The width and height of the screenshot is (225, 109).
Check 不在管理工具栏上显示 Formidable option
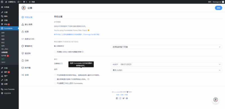pos(55,83)
